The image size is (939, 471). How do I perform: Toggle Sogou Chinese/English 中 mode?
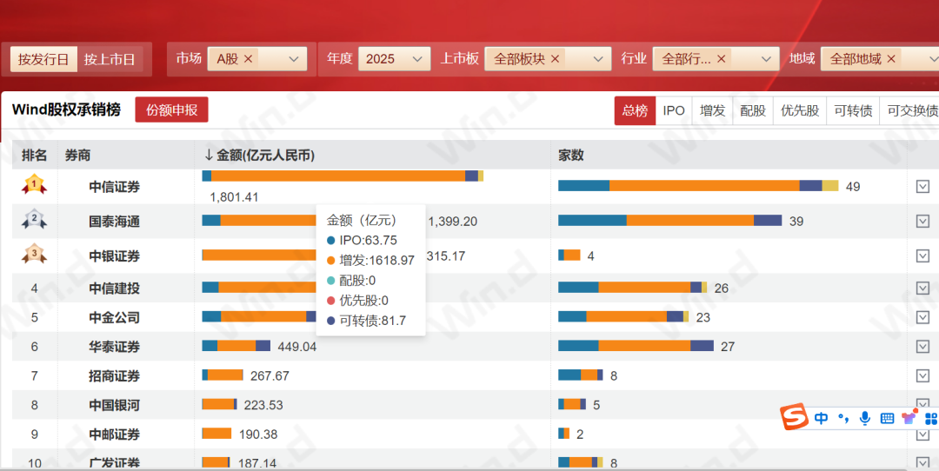tap(821, 418)
